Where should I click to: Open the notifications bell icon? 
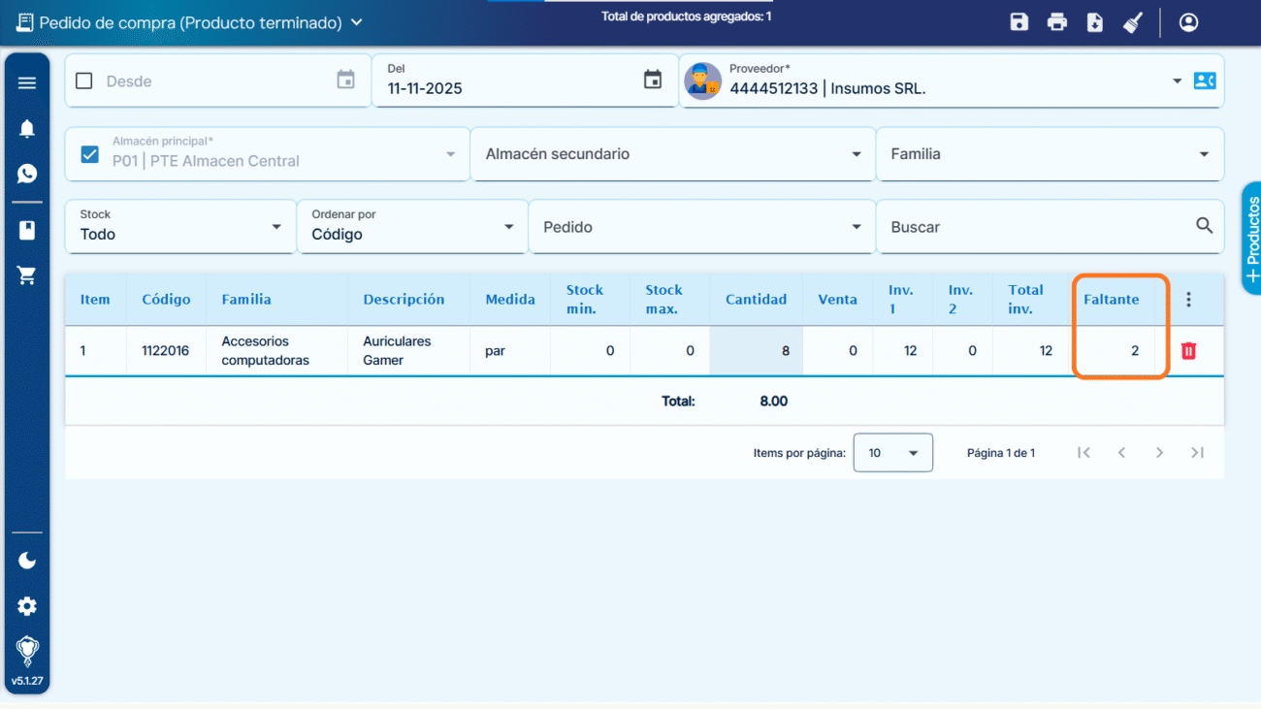point(27,129)
